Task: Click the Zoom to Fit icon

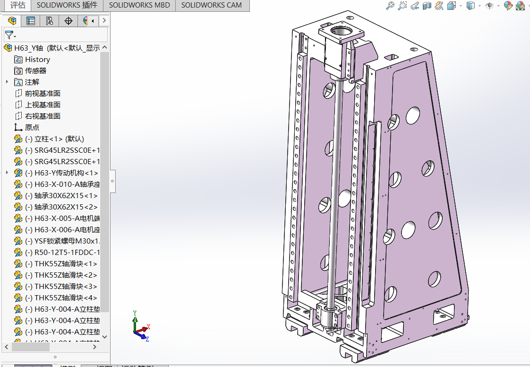Action: click(390, 5)
